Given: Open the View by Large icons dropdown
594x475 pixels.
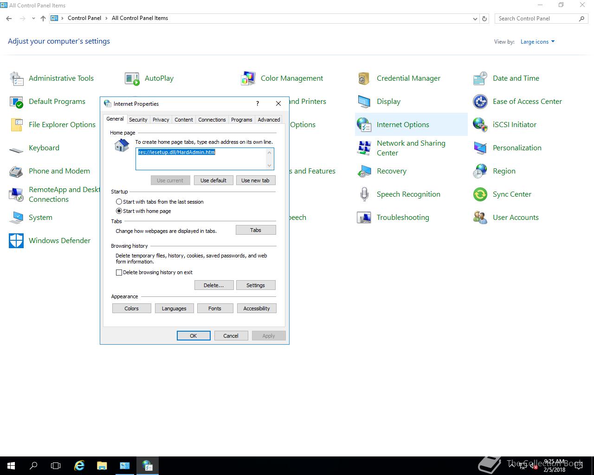Looking at the screenshot, I should point(537,42).
